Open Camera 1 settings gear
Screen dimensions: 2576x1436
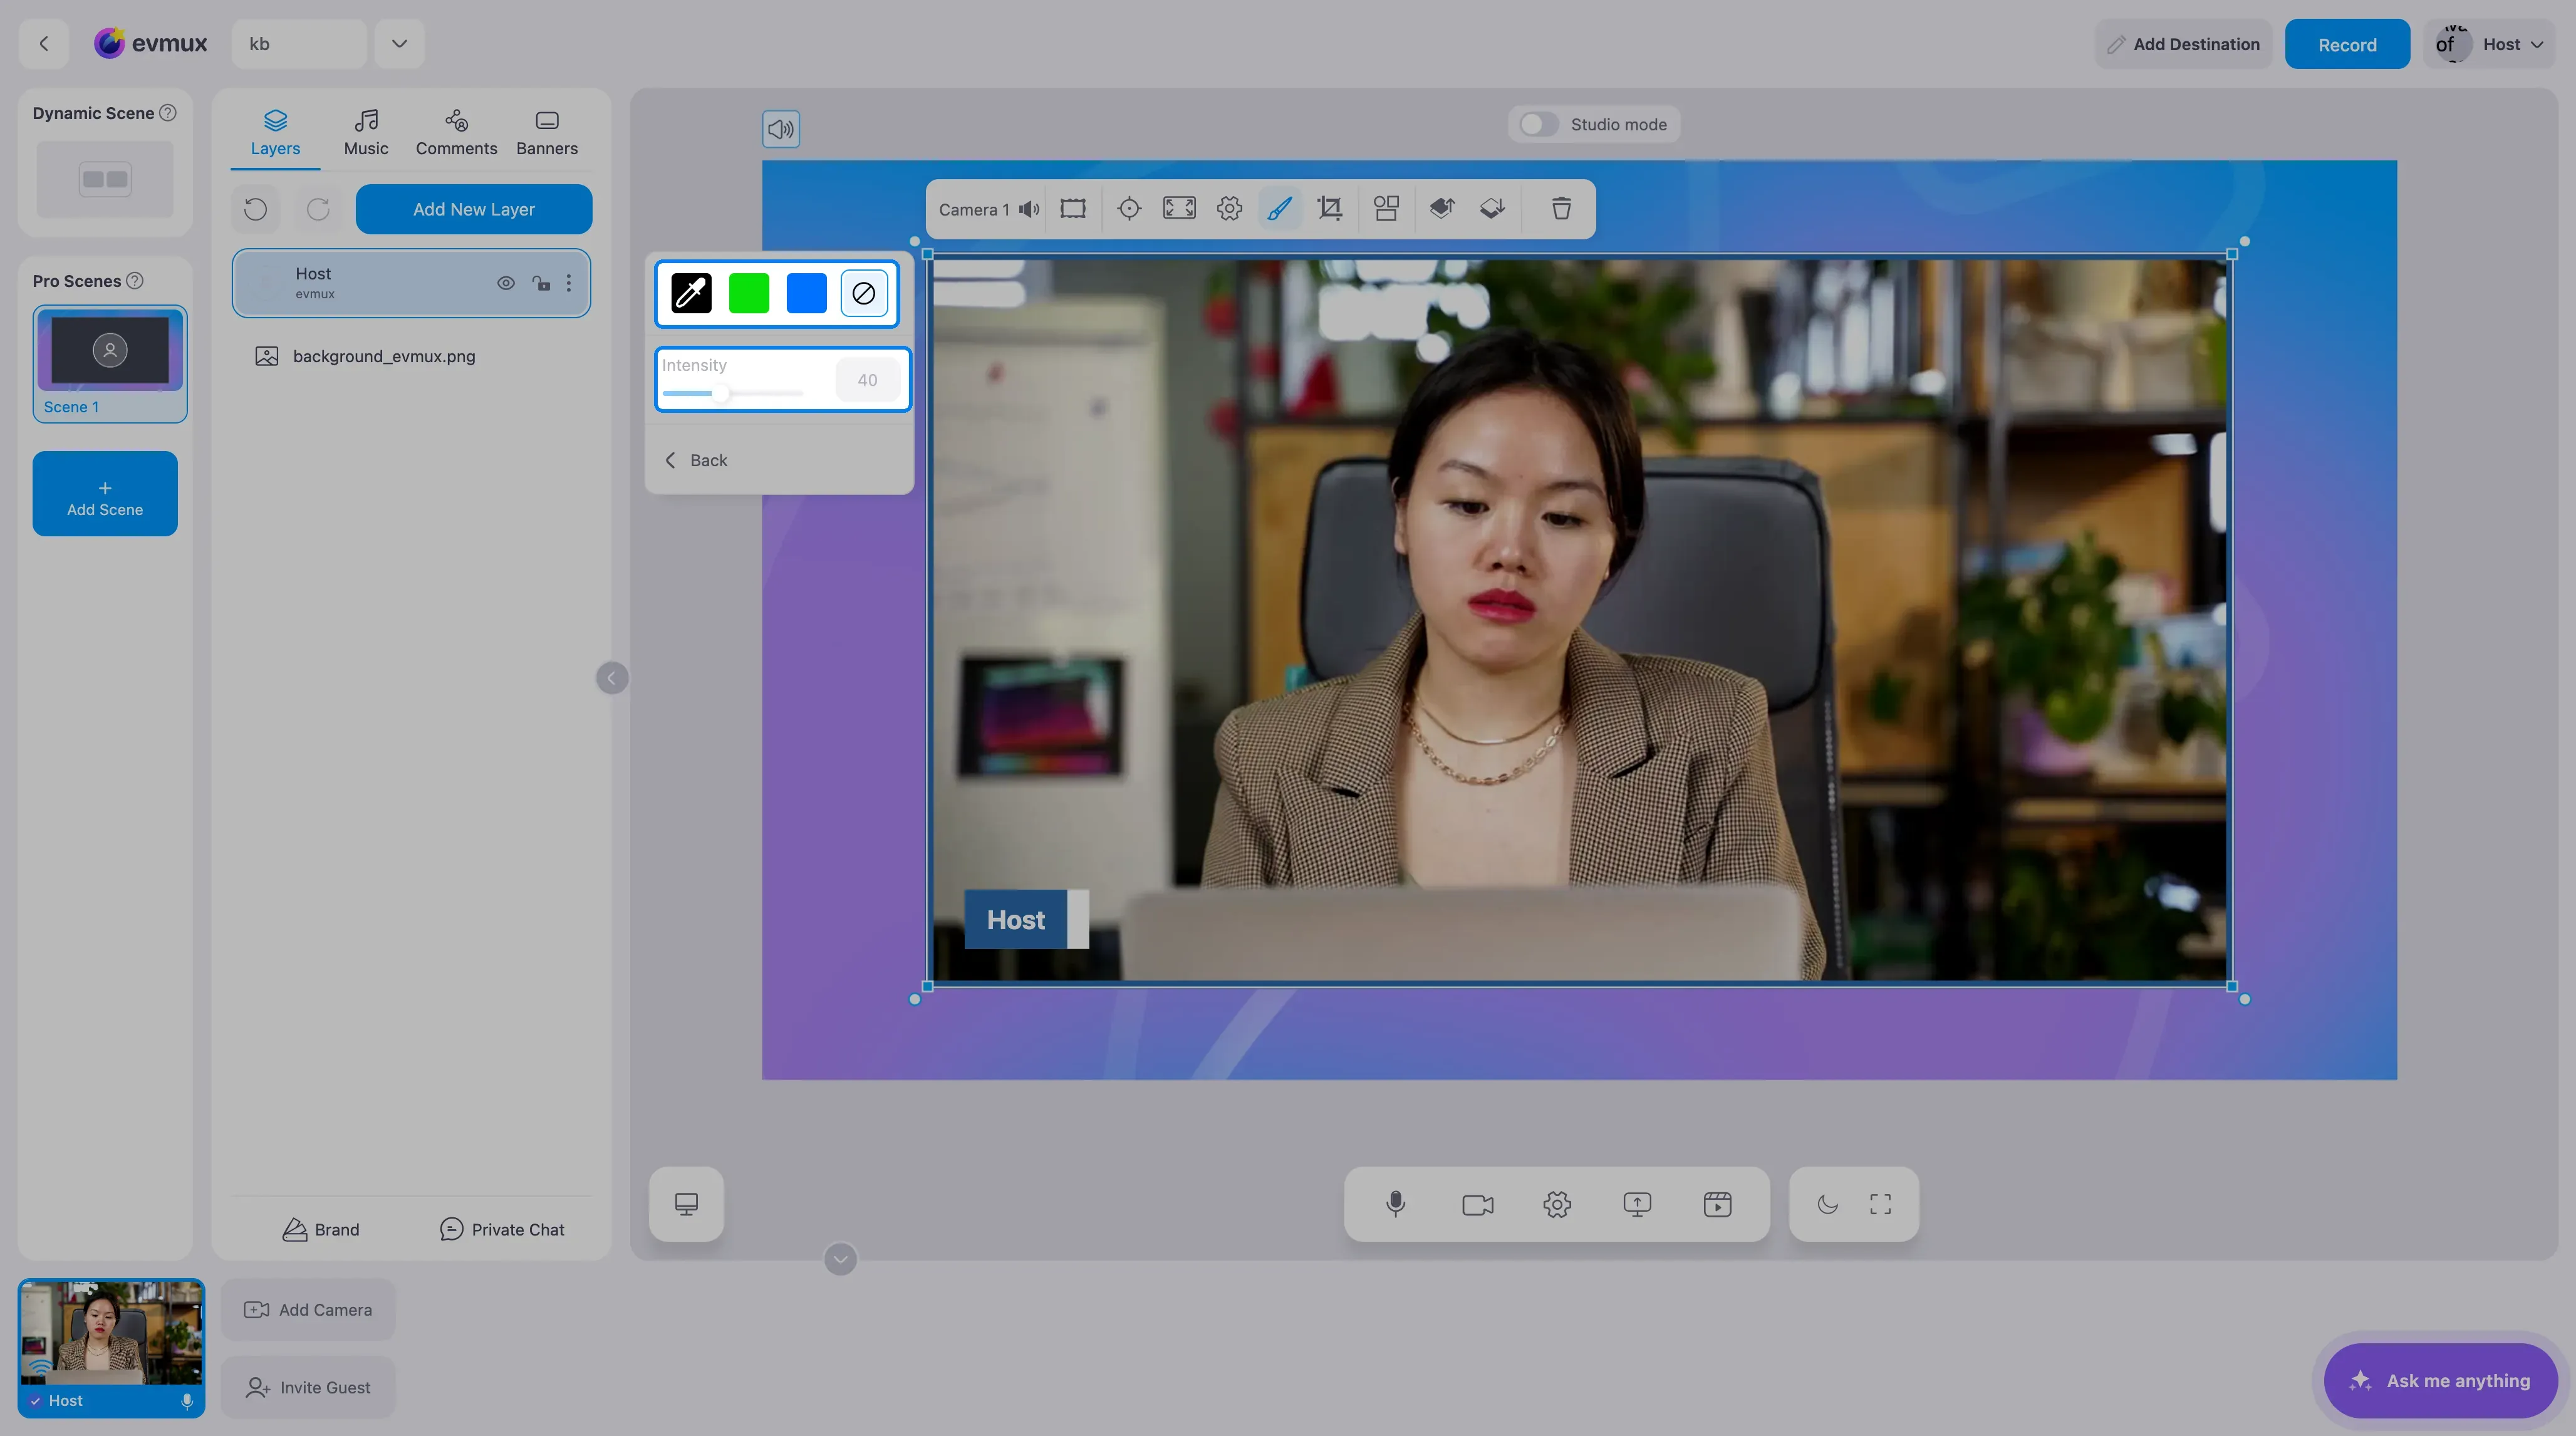[x=1230, y=209]
